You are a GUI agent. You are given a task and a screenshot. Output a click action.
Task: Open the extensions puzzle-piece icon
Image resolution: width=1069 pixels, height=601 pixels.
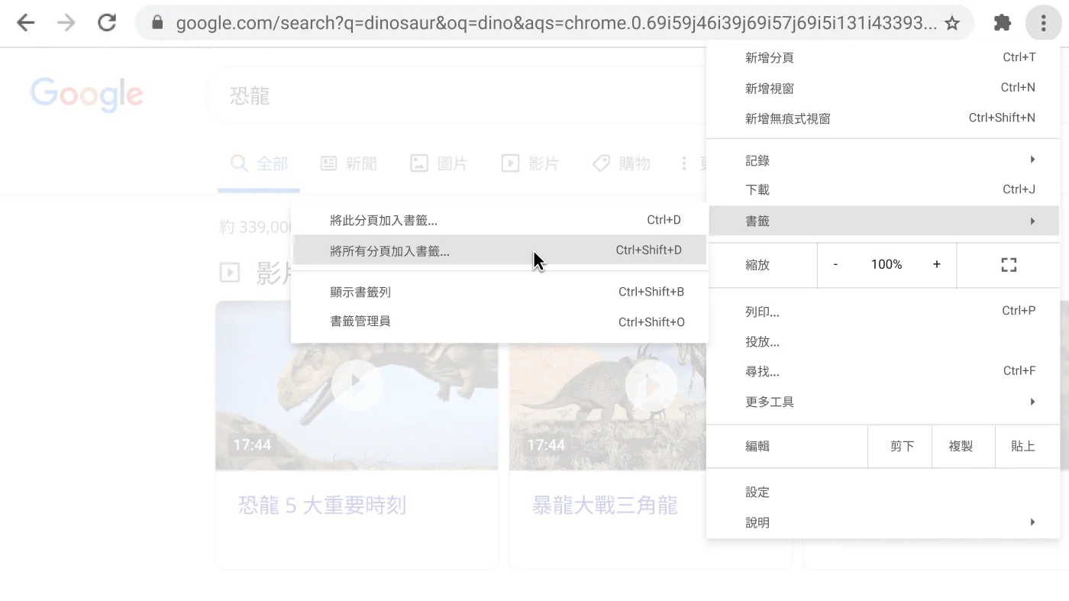tap(1003, 22)
